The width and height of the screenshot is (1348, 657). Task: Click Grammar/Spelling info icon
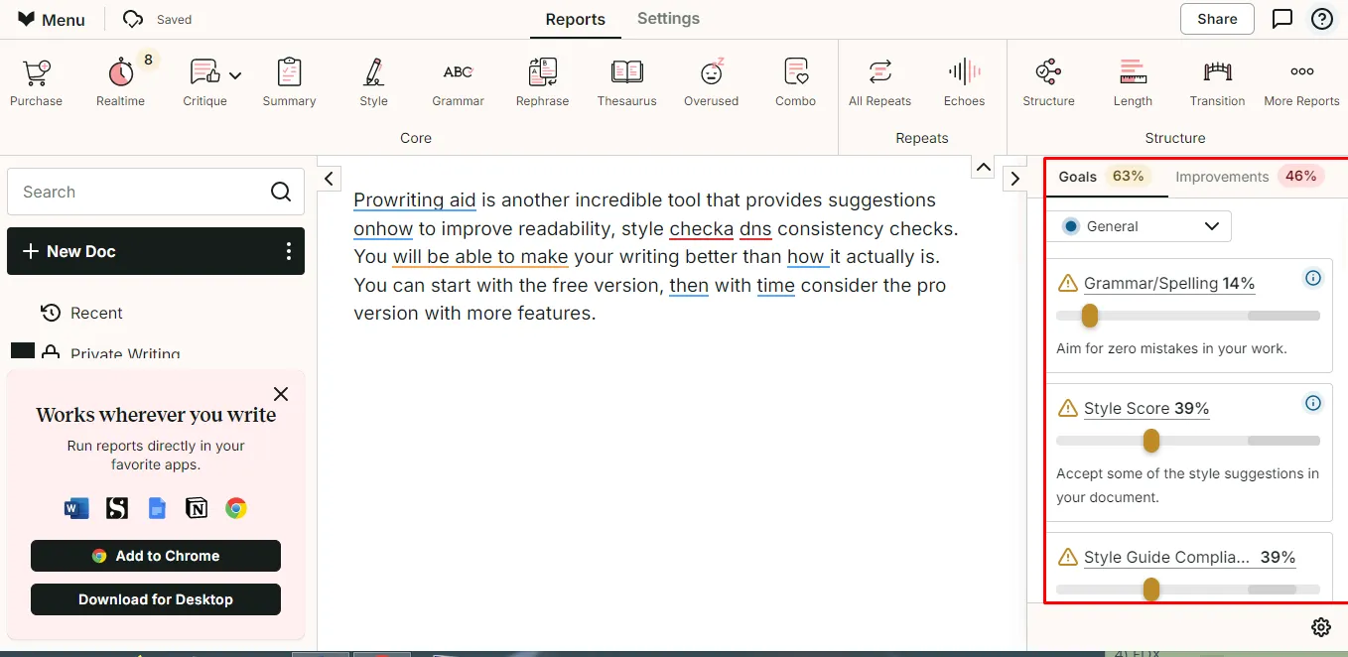pyautogui.click(x=1313, y=278)
